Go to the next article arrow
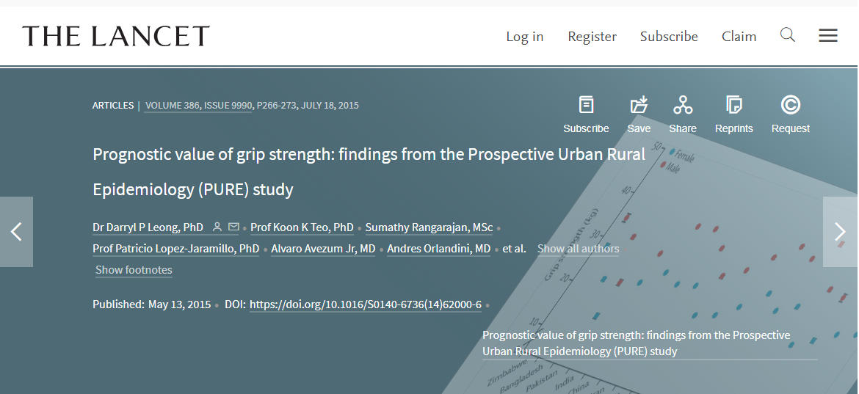 (841, 231)
